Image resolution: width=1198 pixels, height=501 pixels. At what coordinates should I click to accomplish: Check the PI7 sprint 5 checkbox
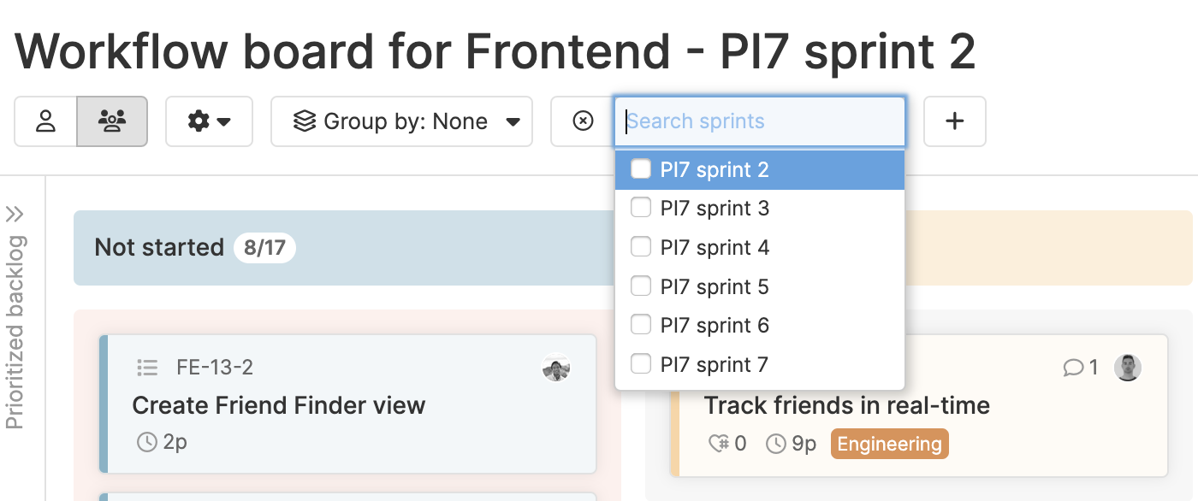pos(641,286)
